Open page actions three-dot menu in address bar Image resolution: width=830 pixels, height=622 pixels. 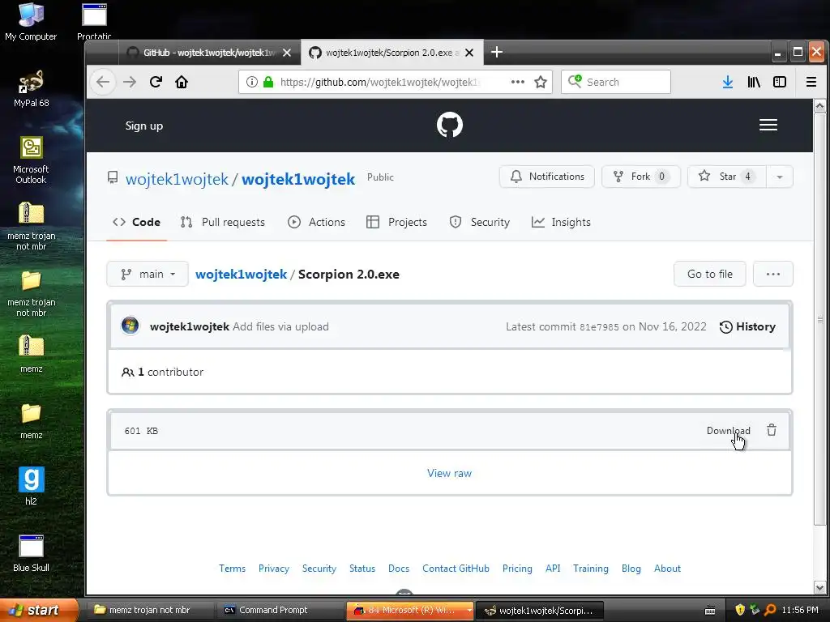pos(518,82)
